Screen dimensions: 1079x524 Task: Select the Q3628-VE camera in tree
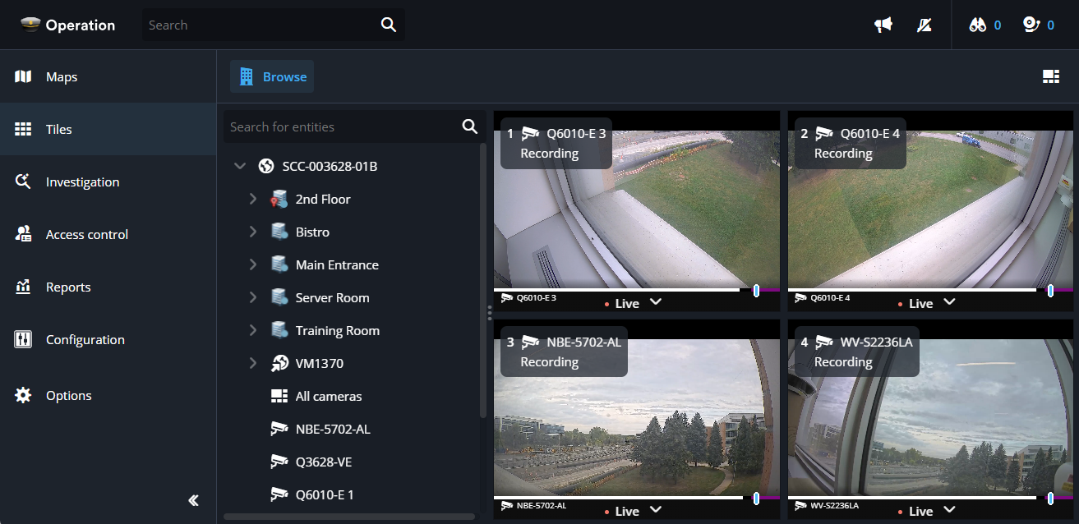(323, 462)
